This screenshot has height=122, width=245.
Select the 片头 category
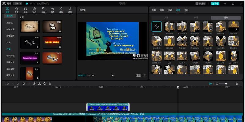[9, 42]
